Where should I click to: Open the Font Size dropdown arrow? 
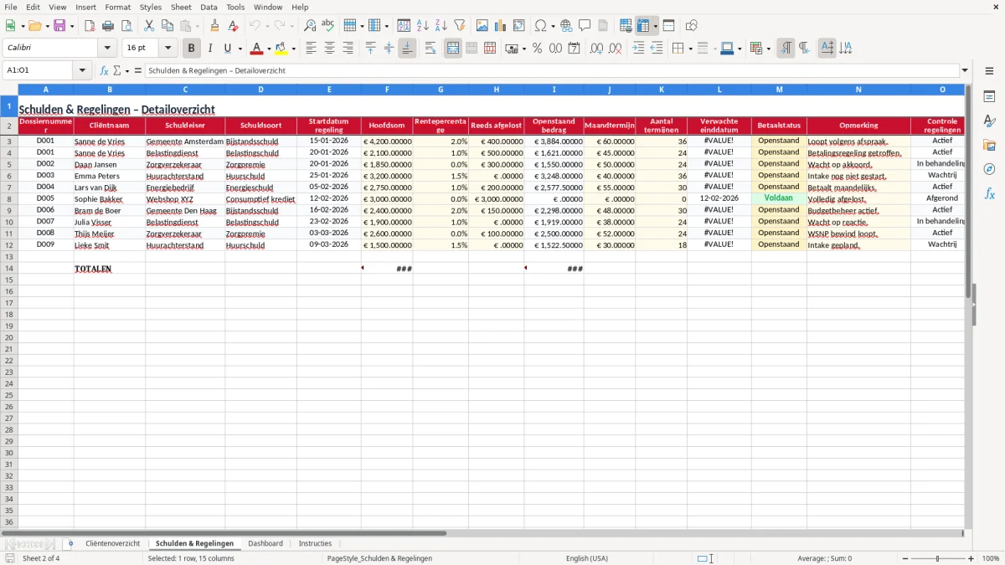pos(167,49)
